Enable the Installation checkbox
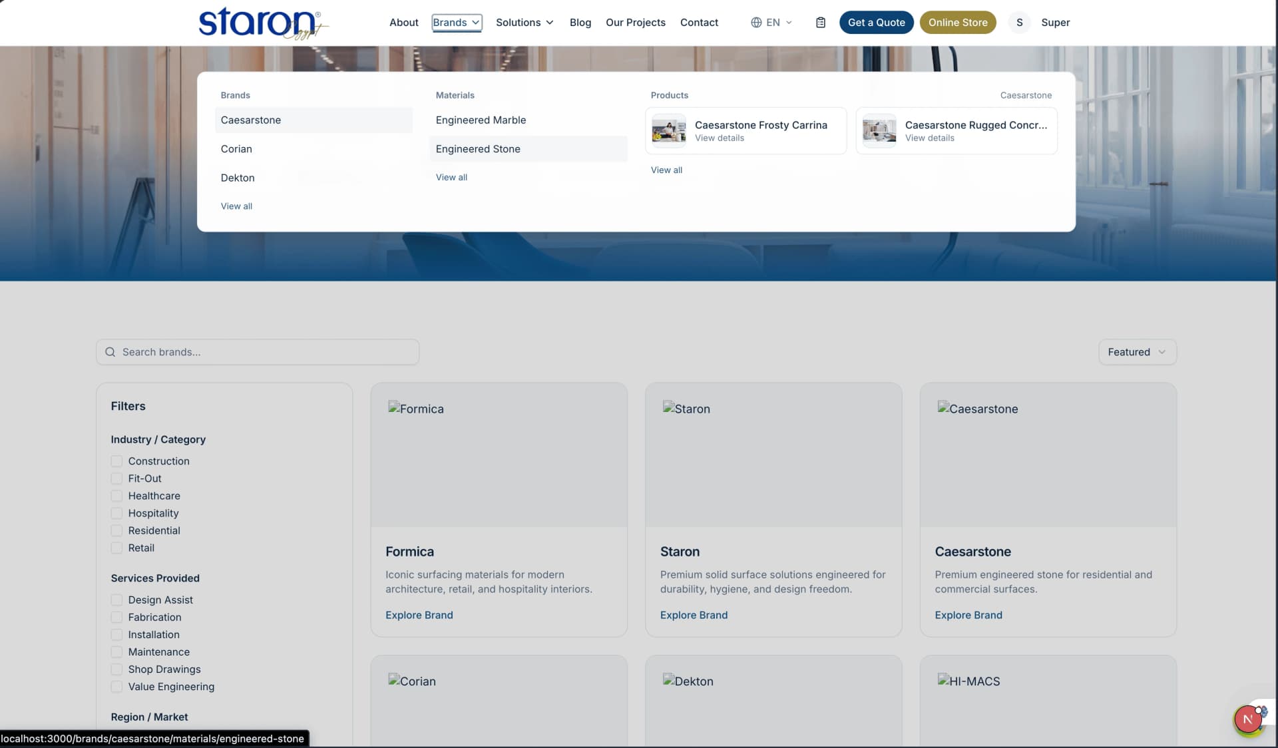This screenshot has width=1278, height=748. coord(116,634)
